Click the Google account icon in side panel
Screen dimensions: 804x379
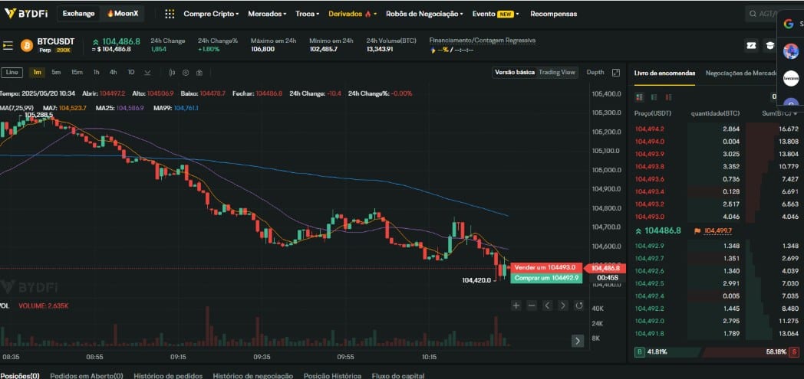[x=789, y=24]
